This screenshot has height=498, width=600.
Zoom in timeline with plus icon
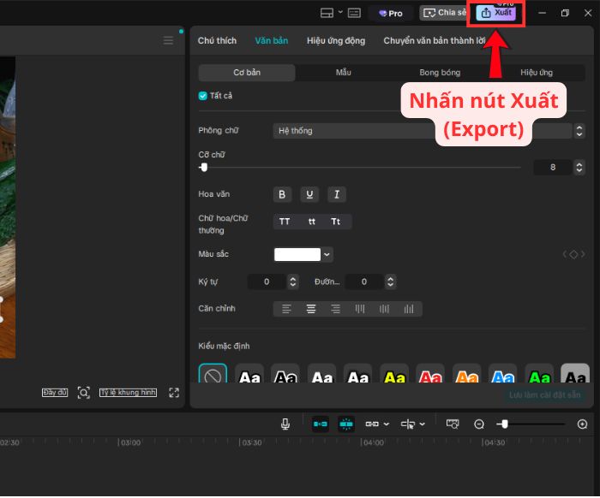tap(583, 424)
